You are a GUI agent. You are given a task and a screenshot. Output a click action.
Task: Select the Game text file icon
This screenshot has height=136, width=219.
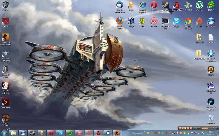211,38
